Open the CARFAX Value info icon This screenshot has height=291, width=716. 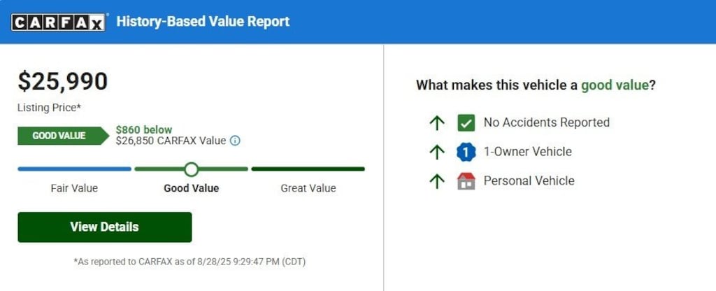pyautogui.click(x=235, y=141)
